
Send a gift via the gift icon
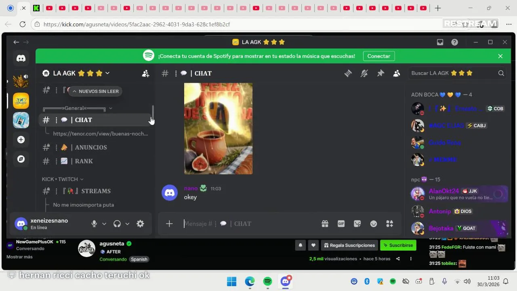click(x=325, y=224)
